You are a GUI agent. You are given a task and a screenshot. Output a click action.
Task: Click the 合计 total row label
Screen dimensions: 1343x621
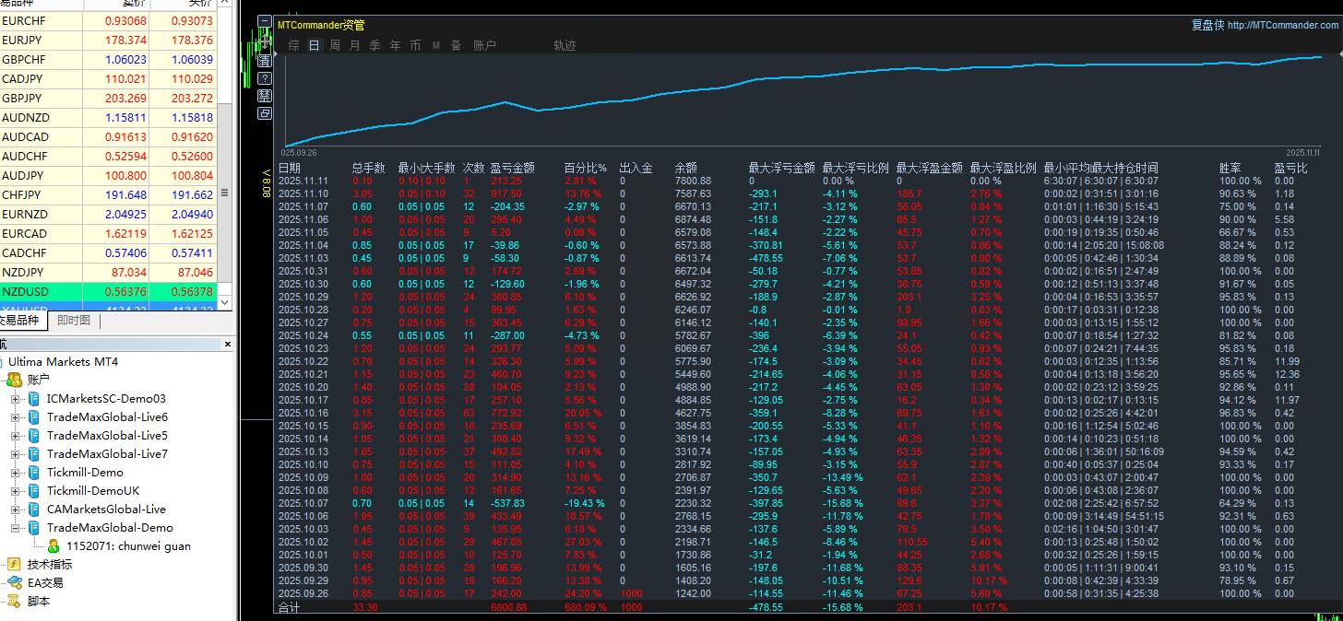click(x=289, y=607)
